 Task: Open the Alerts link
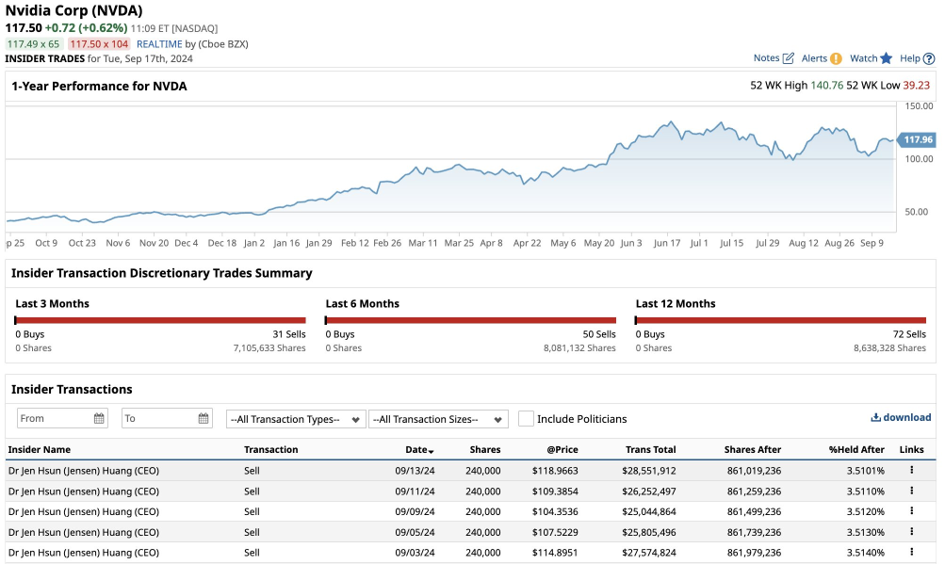[814, 58]
